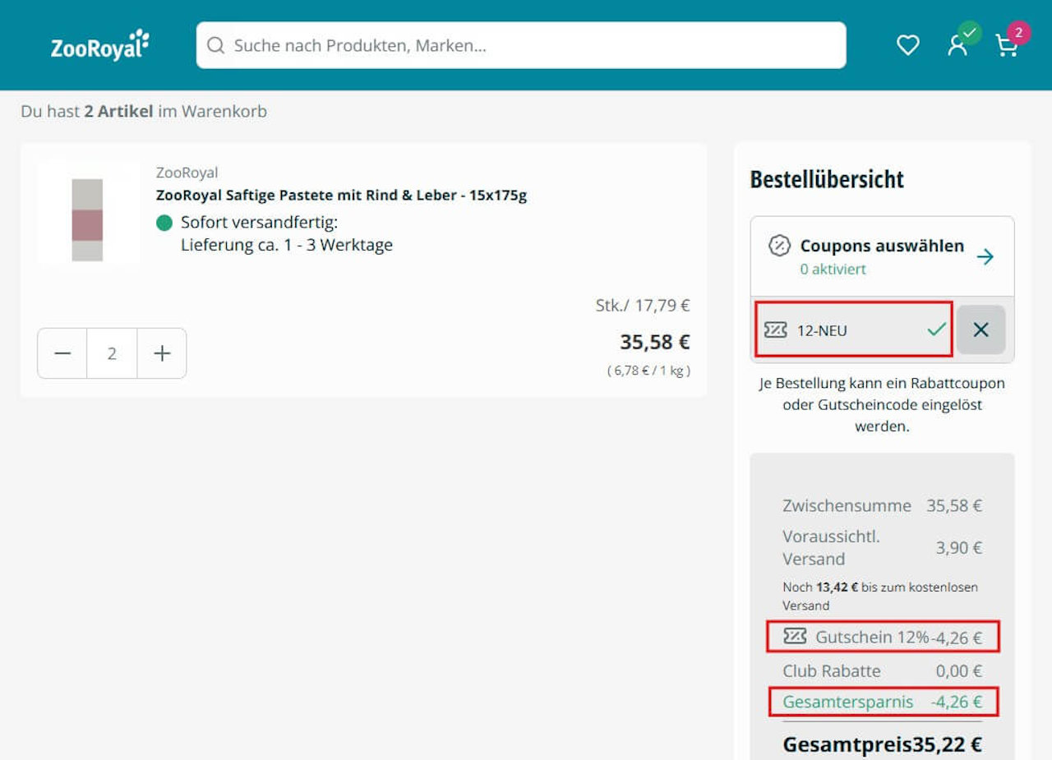Open the shopping cart icon
The width and height of the screenshot is (1052, 760).
click(x=1007, y=45)
